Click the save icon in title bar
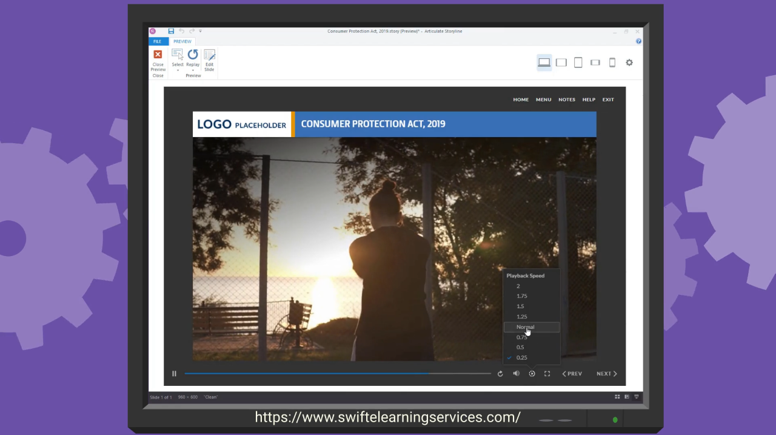The height and width of the screenshot is (435, 776). click(171, 31)
